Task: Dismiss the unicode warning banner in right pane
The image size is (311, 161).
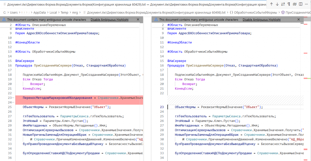Action: (x=299, y=19)
